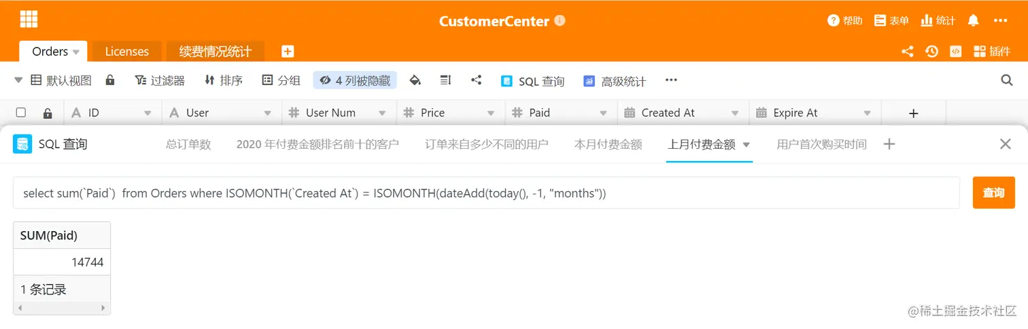Expand the Created At column dropdown
1028x329 pixels.
[x=735, y=113]
